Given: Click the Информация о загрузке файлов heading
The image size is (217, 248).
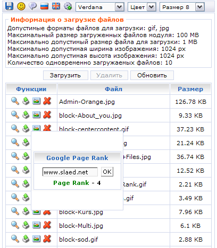Looking at the screenshot, I should [x=67, y=20].
